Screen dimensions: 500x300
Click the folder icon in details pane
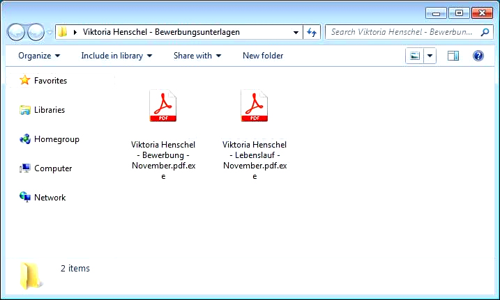click(31, 276)
